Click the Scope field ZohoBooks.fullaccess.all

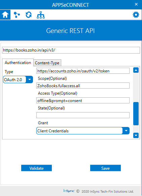83,86
